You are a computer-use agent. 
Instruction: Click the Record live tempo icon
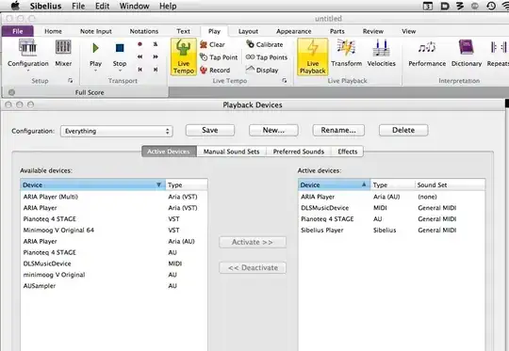coord(204,70)
